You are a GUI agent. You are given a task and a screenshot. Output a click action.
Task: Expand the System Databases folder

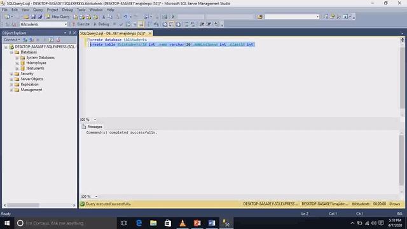(x=17, y=58)
